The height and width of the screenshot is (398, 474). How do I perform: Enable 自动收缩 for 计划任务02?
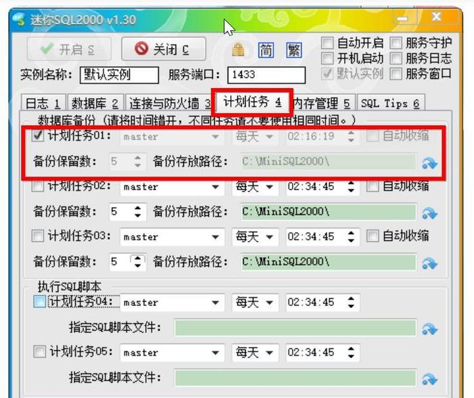coord(372,186)
